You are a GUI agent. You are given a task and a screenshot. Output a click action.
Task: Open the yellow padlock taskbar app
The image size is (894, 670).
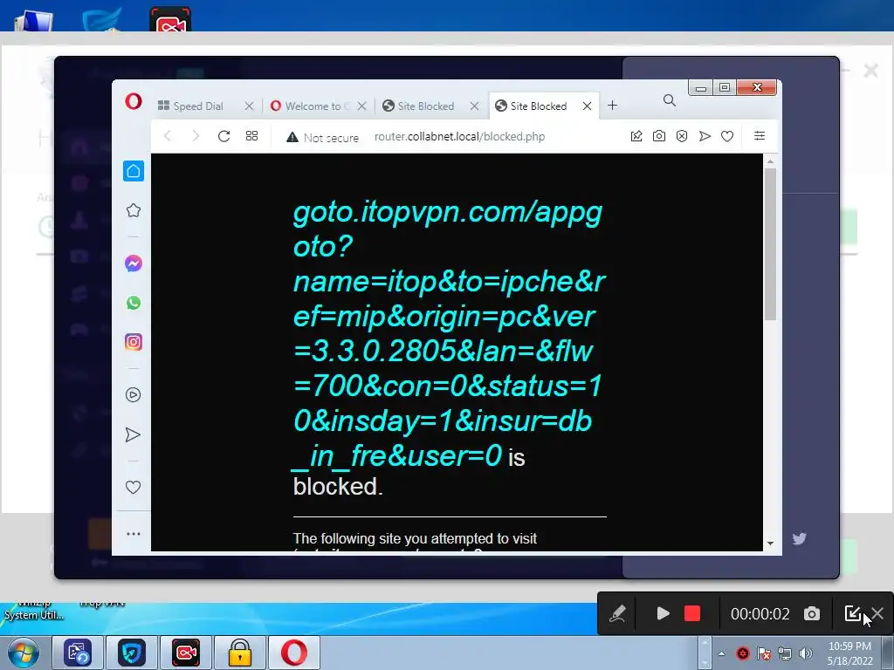(x=240, y=653)
